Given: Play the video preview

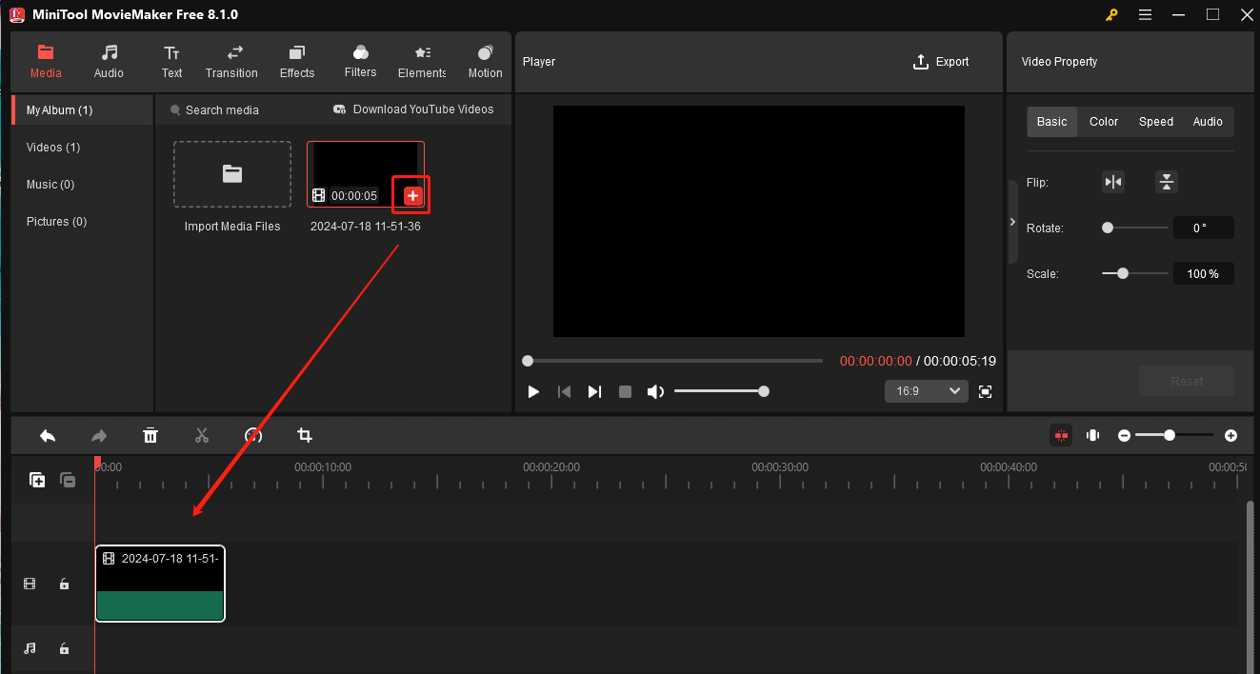Looking at the screenshot, I should tap(533, 392).
